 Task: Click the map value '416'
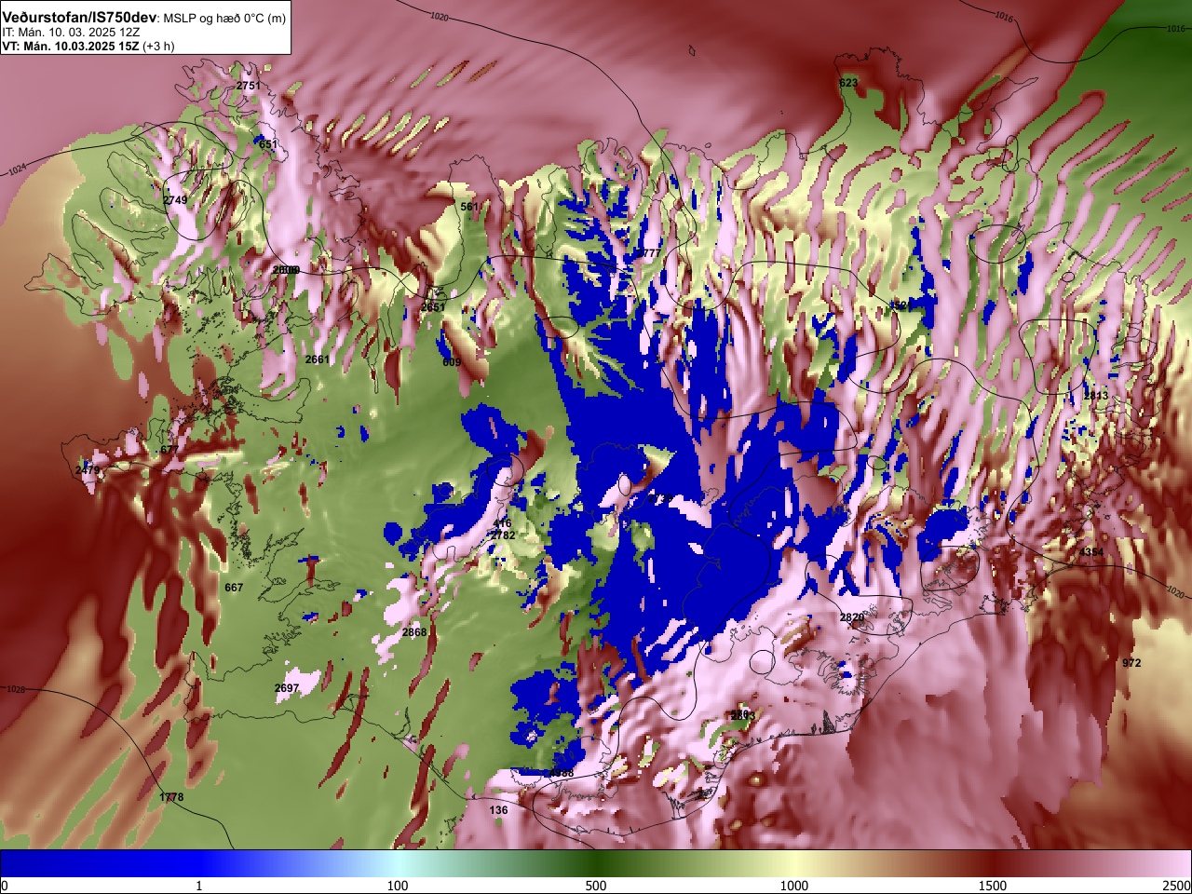click(503, 524)
